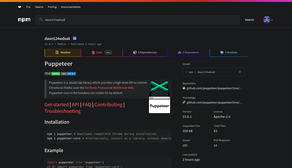Open the 0 Dependents tab
The height and width of the screenshot is (168, 292).
click(188, 53)
